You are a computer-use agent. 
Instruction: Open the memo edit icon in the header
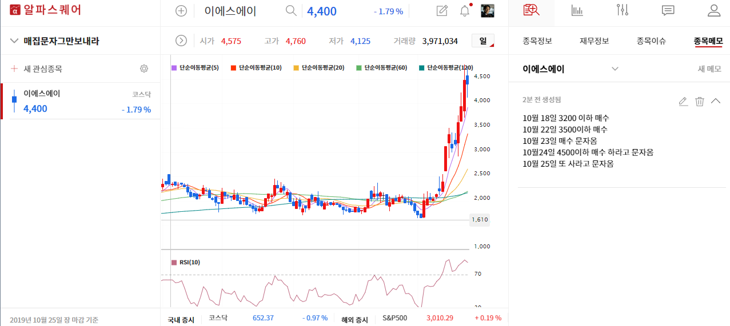tap(442, 11)
